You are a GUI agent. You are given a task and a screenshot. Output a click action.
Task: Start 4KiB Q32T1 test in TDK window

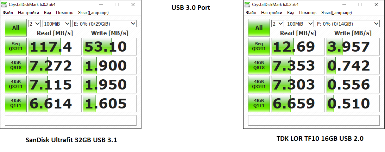click(x=259, y=85)
